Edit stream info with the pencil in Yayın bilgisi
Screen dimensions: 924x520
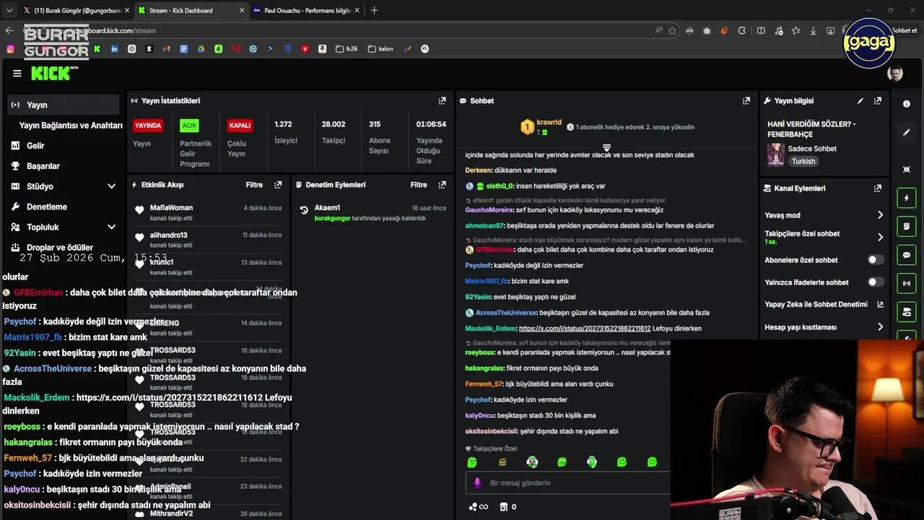(860, 101)
